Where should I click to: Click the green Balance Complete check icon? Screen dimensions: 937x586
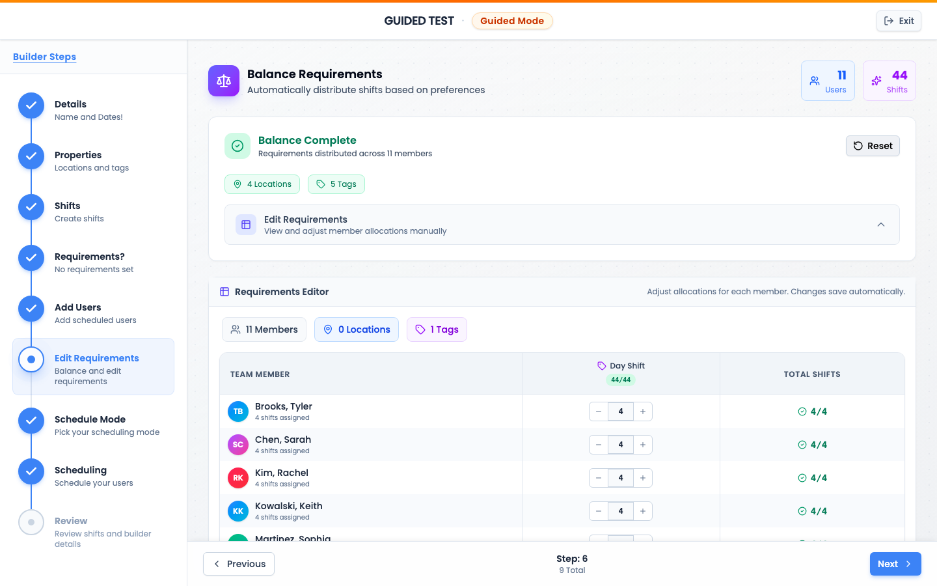238,146
